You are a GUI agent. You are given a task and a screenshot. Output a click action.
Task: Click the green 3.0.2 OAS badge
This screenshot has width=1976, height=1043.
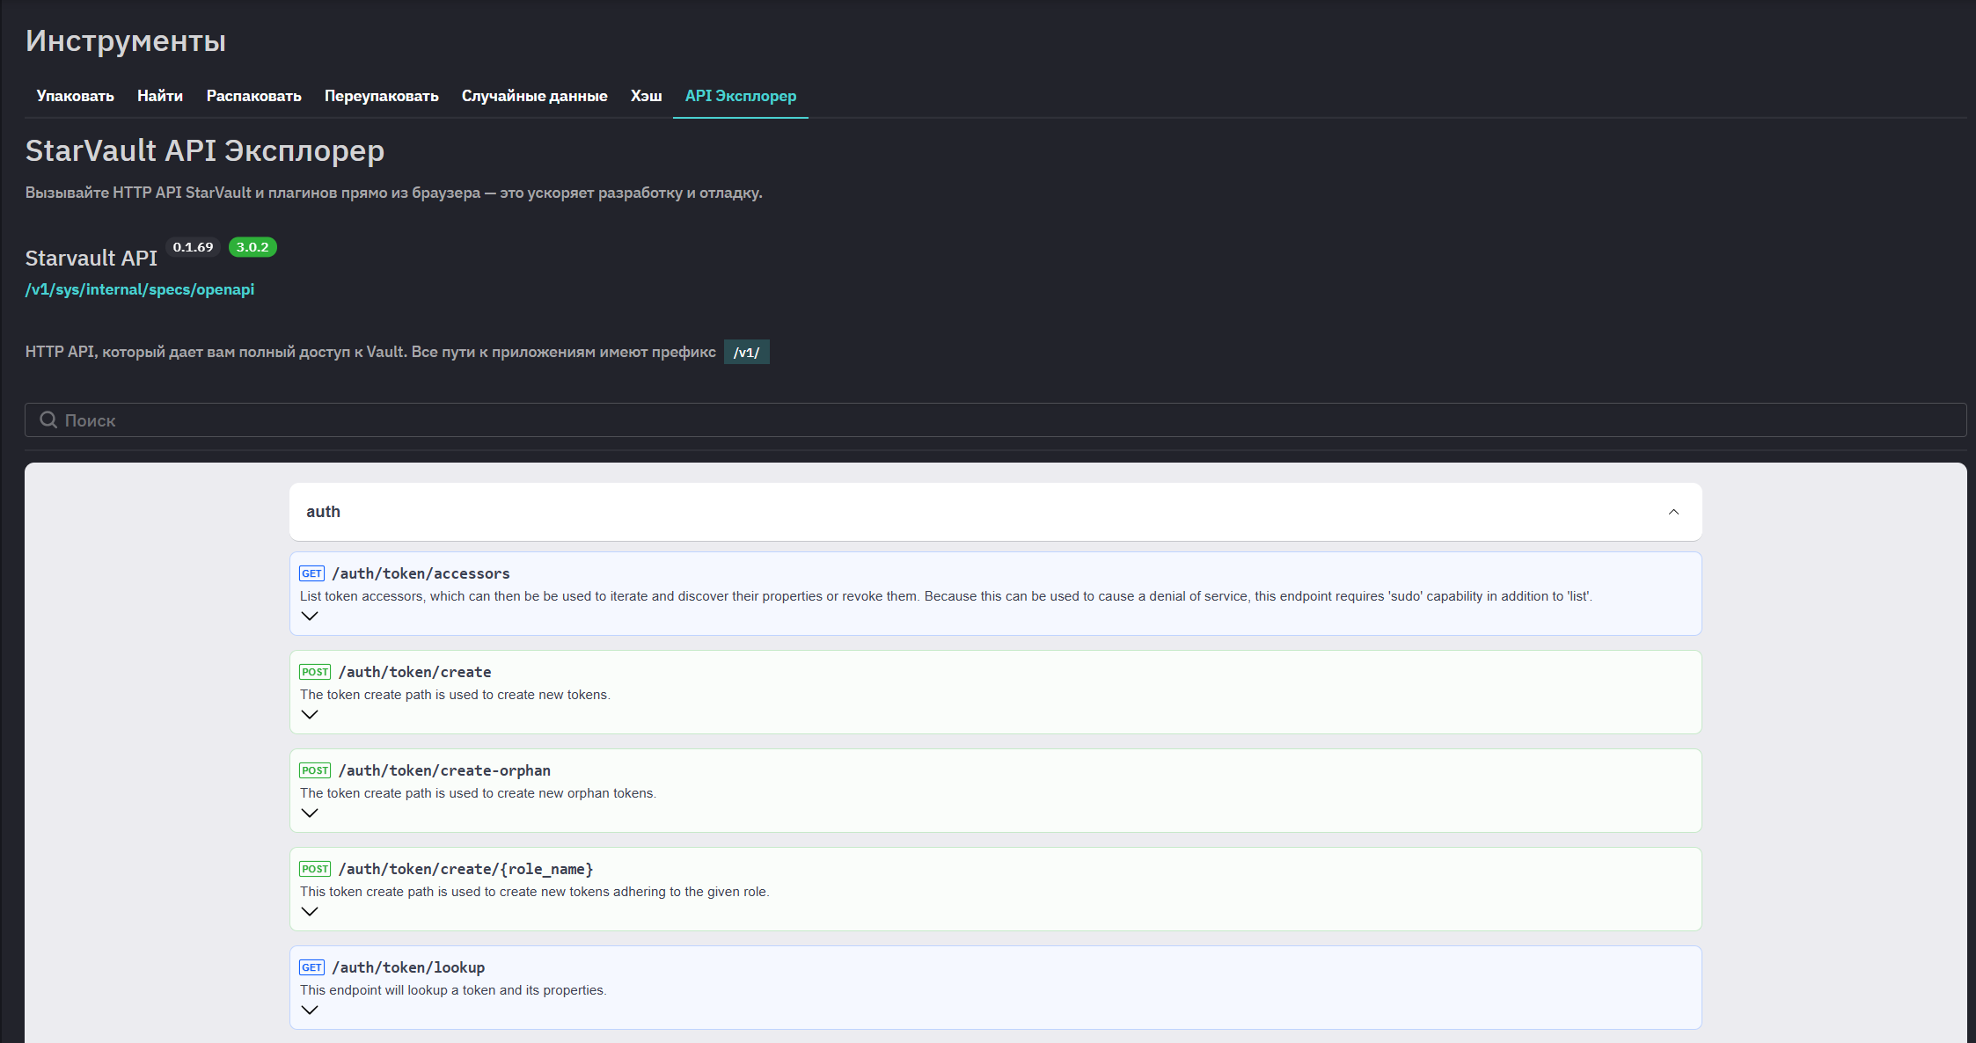coord(252,247)
